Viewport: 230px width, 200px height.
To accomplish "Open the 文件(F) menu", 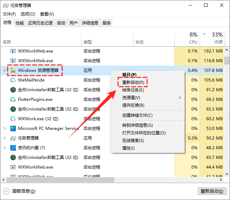I will 9,14.
